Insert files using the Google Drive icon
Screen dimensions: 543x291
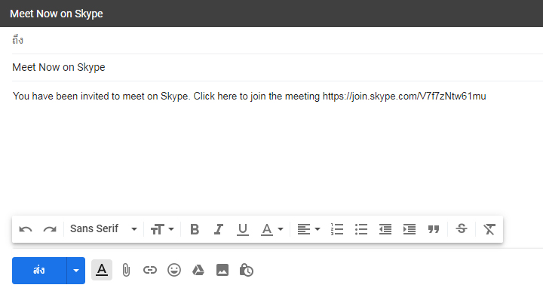pyautogui.click(x=198, y=270)
